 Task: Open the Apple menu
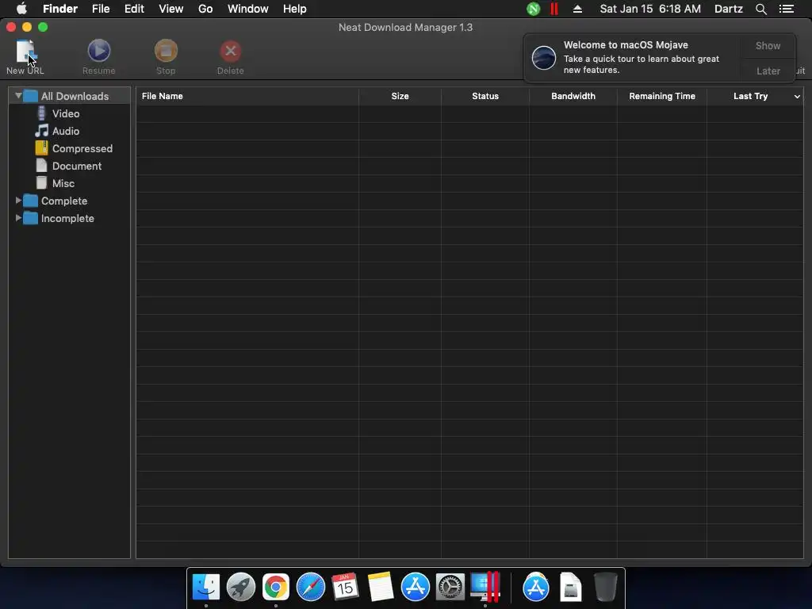(x=21, y=9)
